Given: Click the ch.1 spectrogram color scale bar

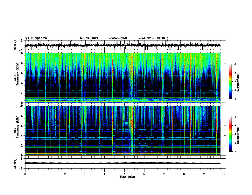Looking at the screenshot, I should point(230,82).
